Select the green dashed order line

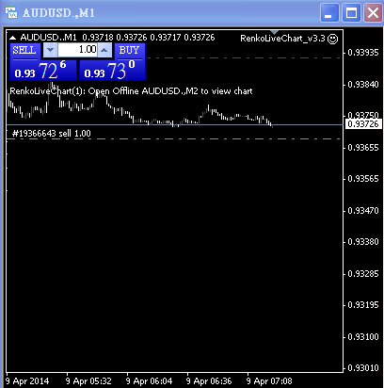[174, 138]
